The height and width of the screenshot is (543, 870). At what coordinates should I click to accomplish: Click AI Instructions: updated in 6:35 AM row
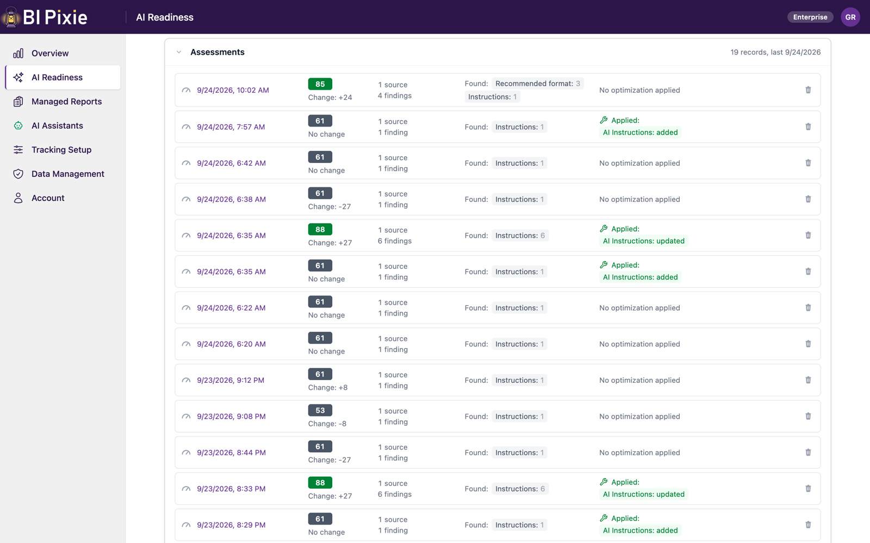(x=643, y=241)
